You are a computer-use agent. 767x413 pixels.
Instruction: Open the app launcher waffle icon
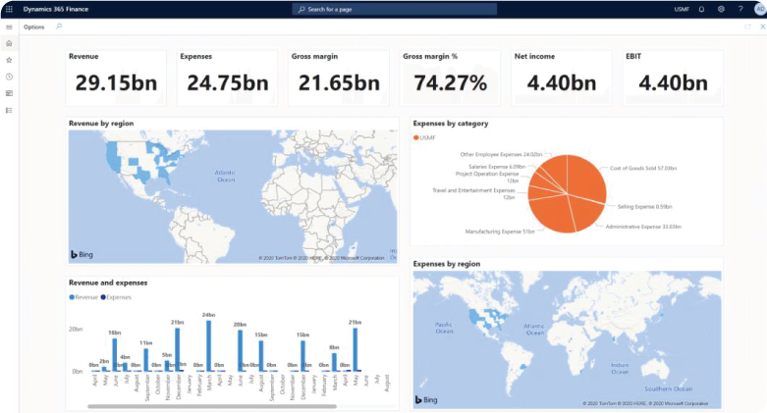(x=9, y=9)
